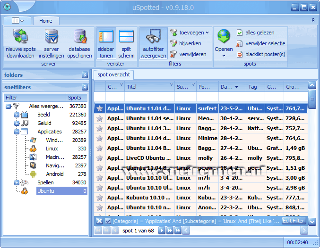Image resolution: width=320 pixels, height=248 pixels.
Task: Jump to last spot
Action: [178, 231]
